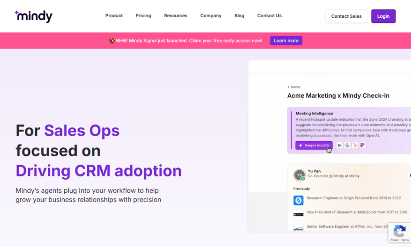
Task: Click the pink source icon after HubSpot
Action: 363,145
